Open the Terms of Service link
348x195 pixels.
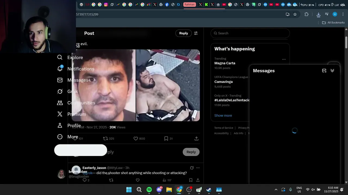tap(223, 128)
